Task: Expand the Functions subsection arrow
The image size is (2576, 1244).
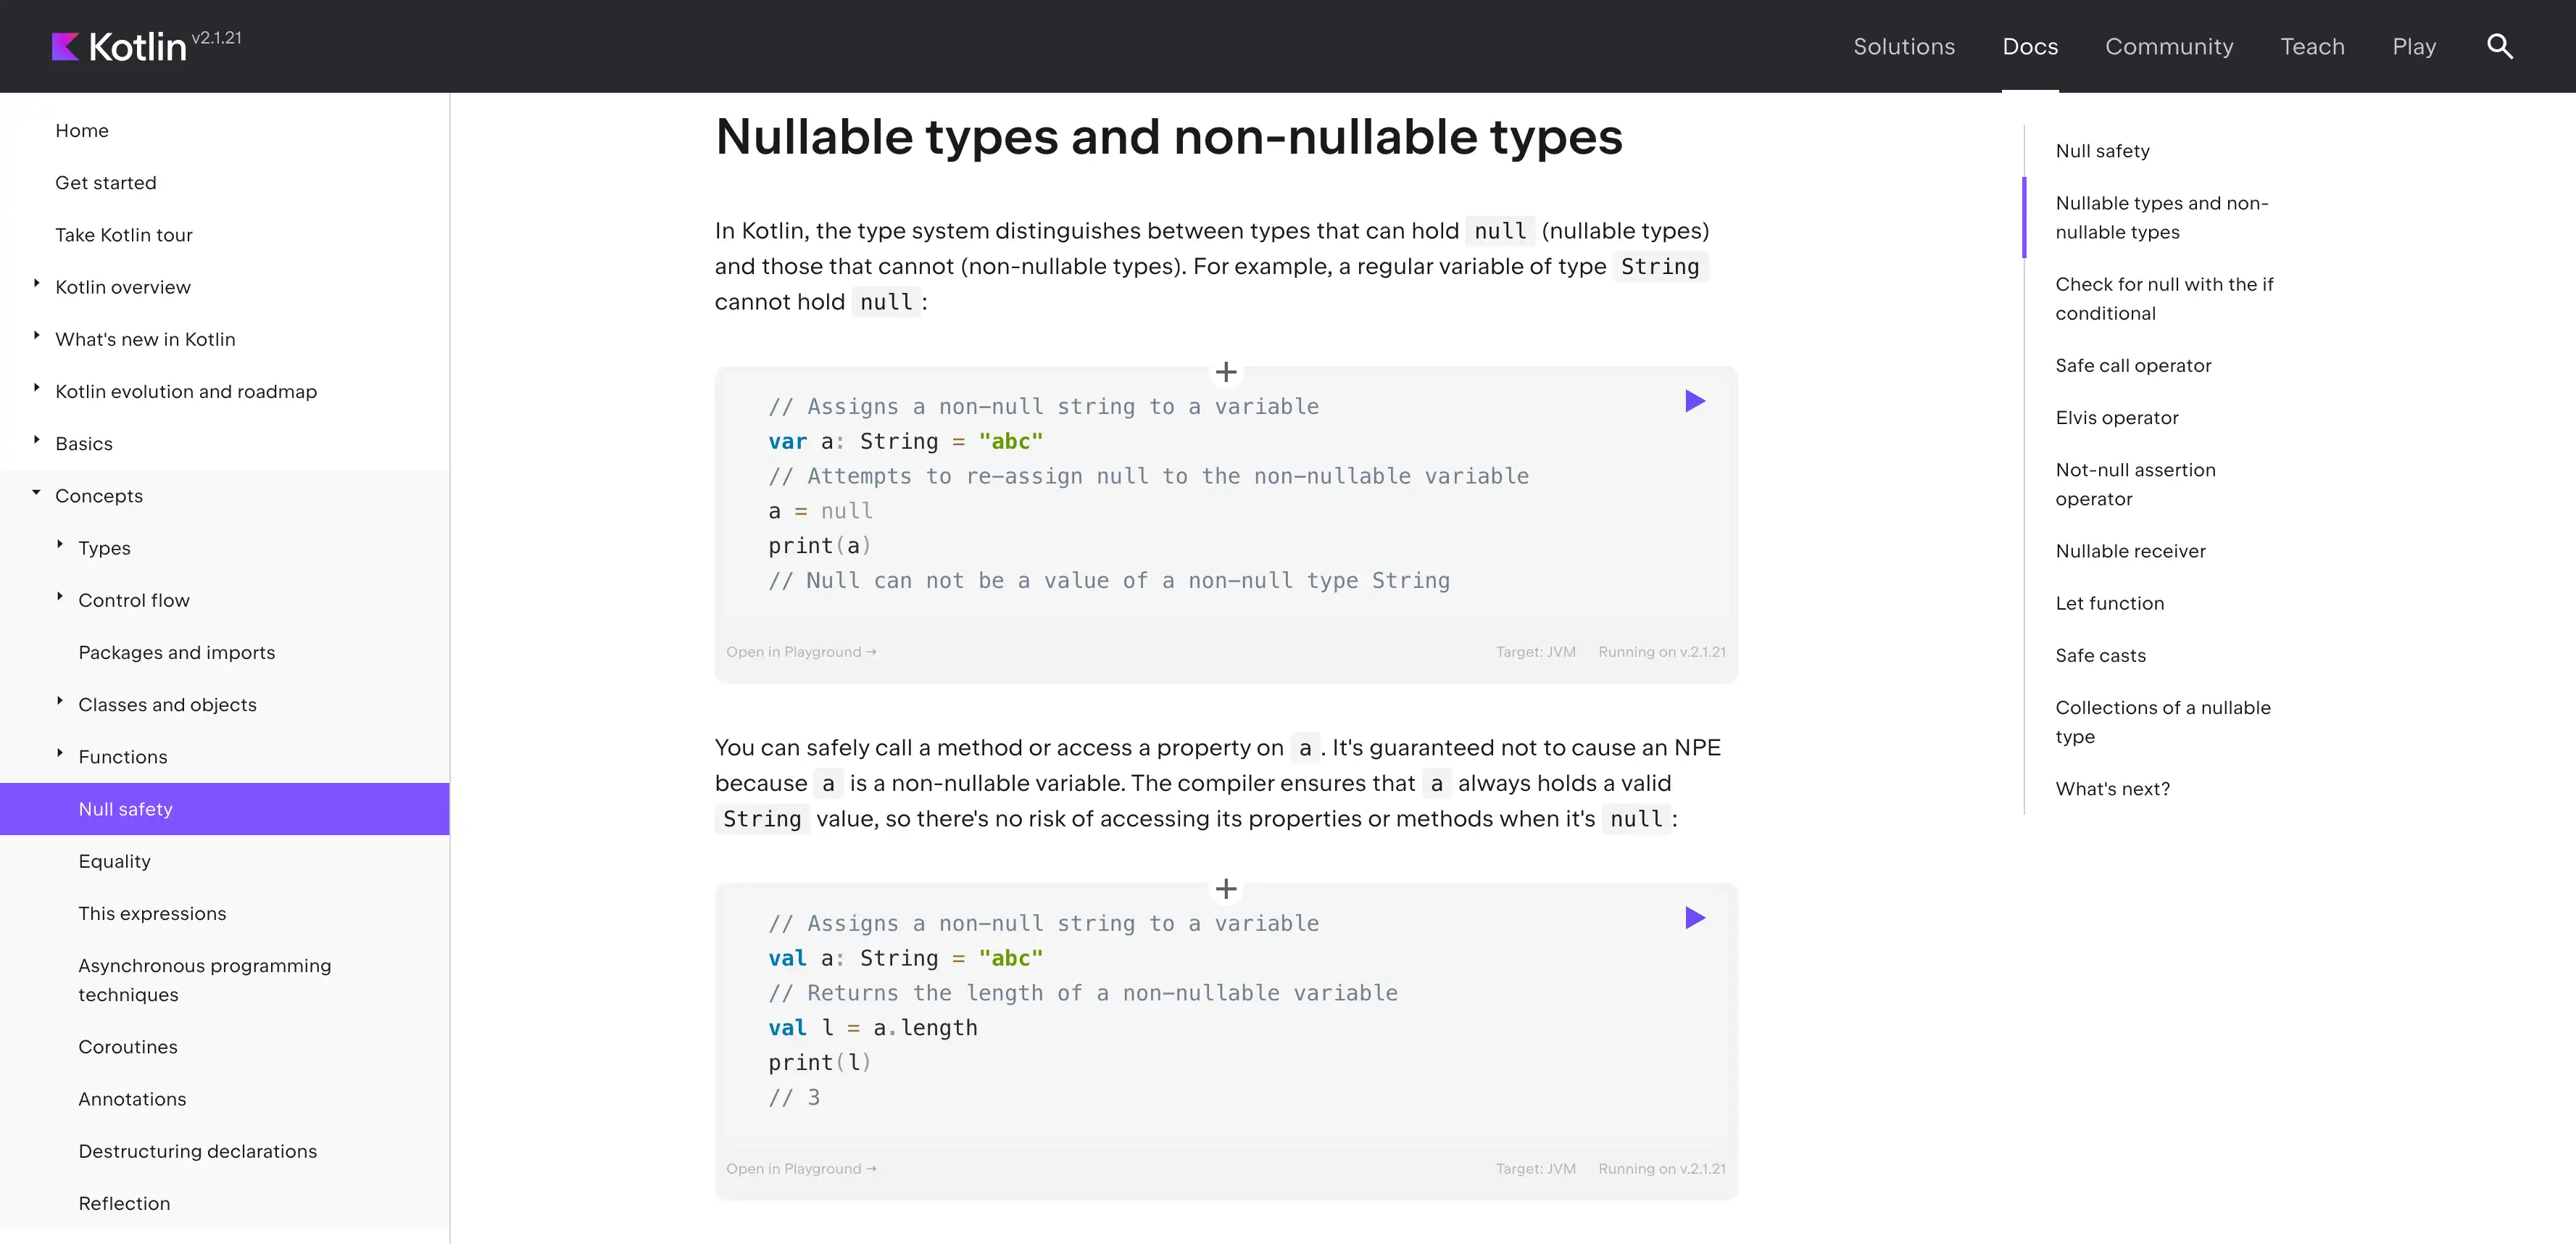Action: pyautogui.click(x=60, y=753)
